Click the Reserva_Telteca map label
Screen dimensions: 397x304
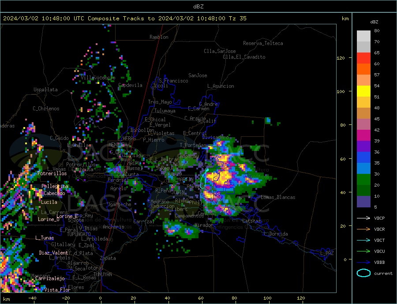pos(263,43)
